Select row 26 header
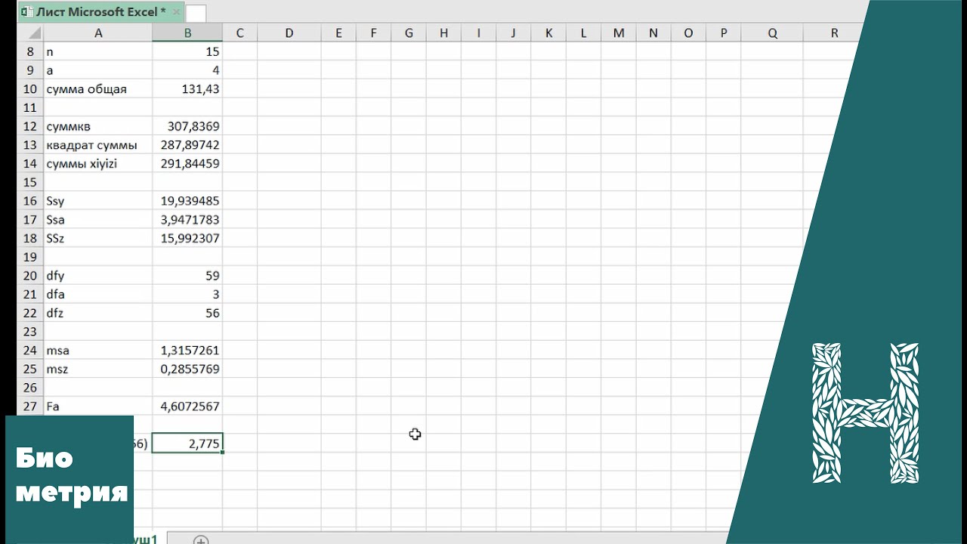 click(30, 388)
